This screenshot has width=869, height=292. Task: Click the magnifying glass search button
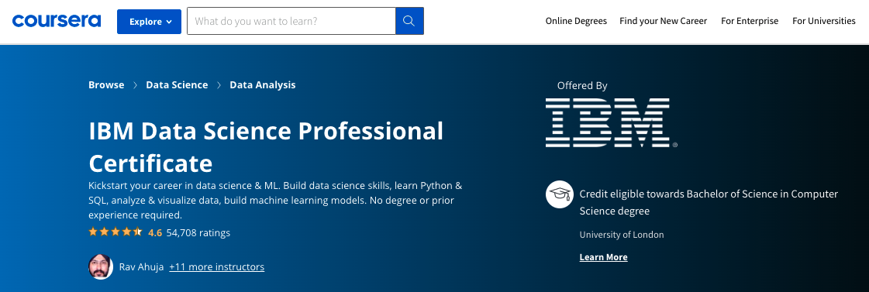tap(409, 21)
